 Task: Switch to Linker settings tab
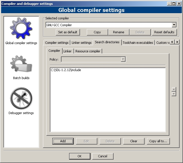(82, 43)
